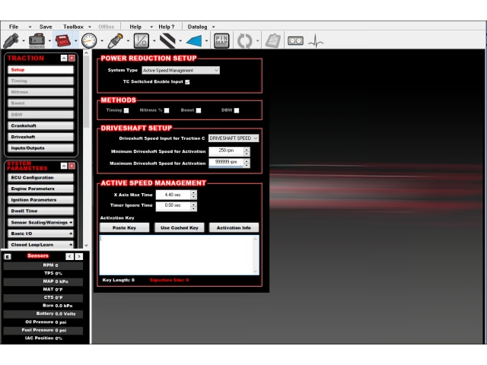Image resolution: width=487 pixels, height=365 pixels.
Task: Enable the Boost method checkbox
Action: click(199, 110)
